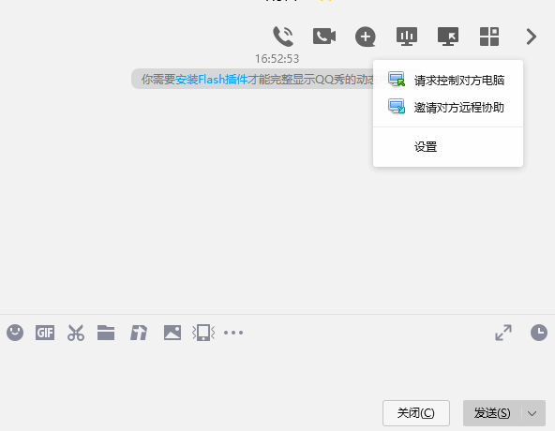
Task: Click the remote desktop control icon
Action: pos(448,37)
